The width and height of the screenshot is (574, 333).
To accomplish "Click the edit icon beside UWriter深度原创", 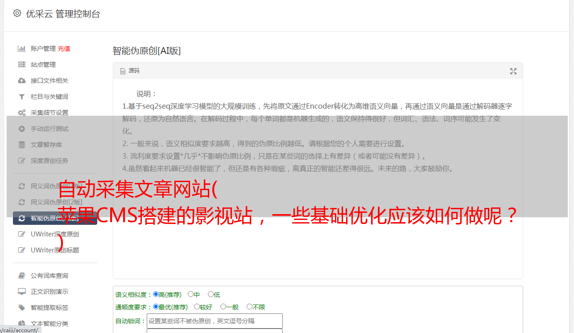I will 21,234.
